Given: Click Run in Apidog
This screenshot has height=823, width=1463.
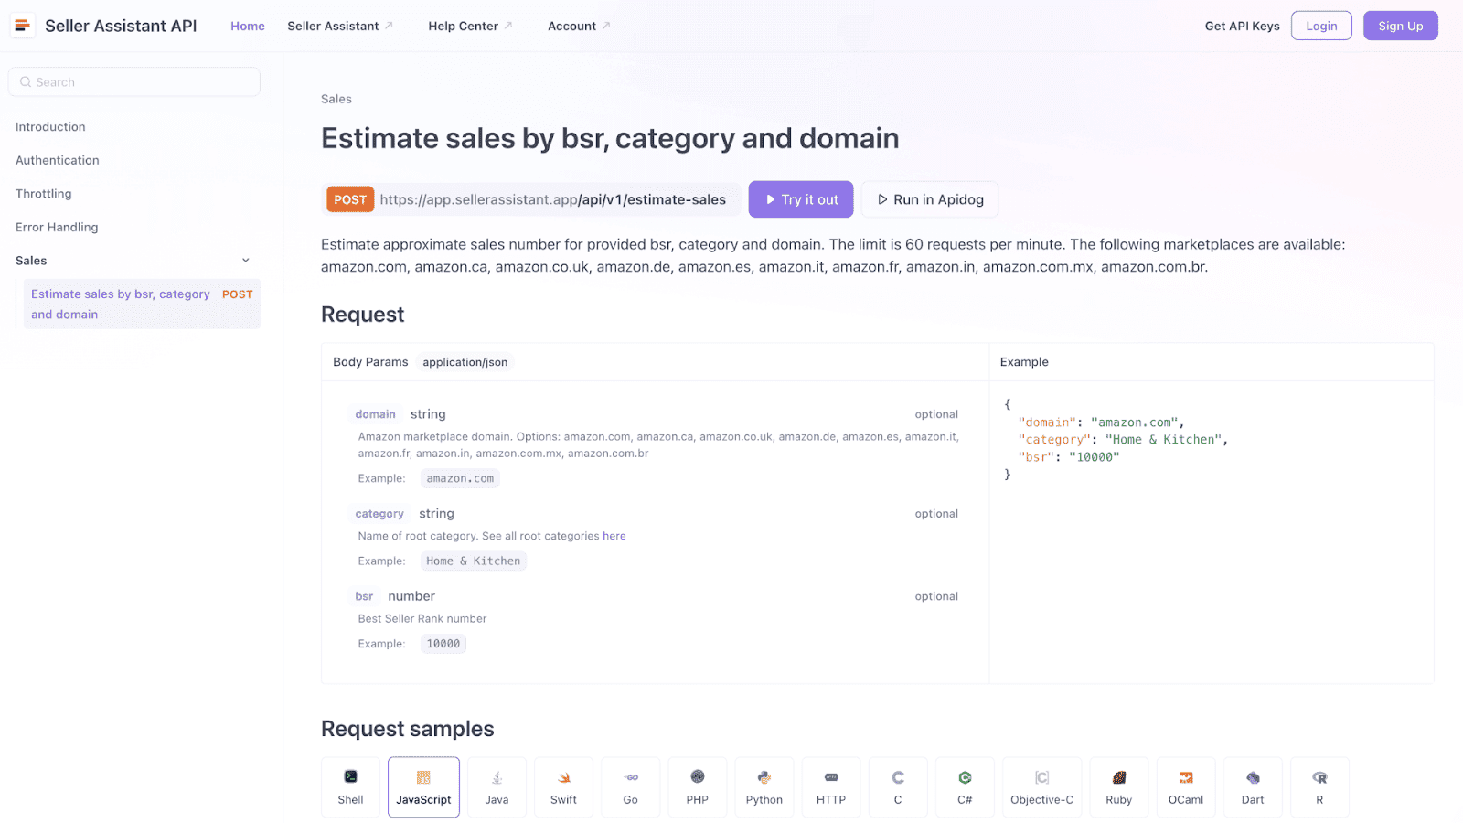Looking at the screenshot, I should (x=929, y=198).
